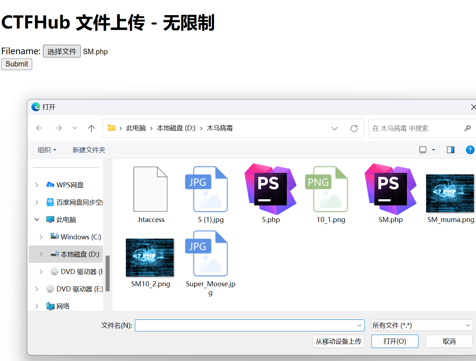Expand Windows (C:) in the sidebar
476x361 pixels.
coord(41,236)
